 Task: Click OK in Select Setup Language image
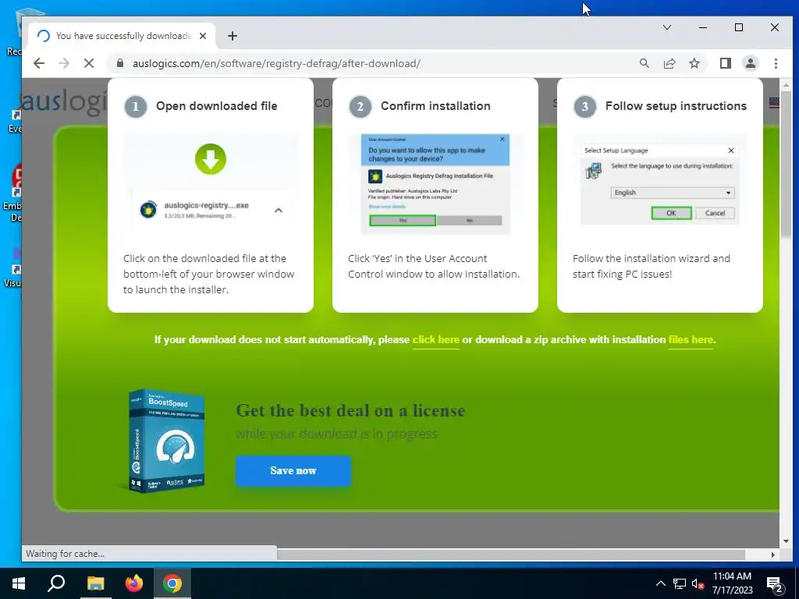671,213
